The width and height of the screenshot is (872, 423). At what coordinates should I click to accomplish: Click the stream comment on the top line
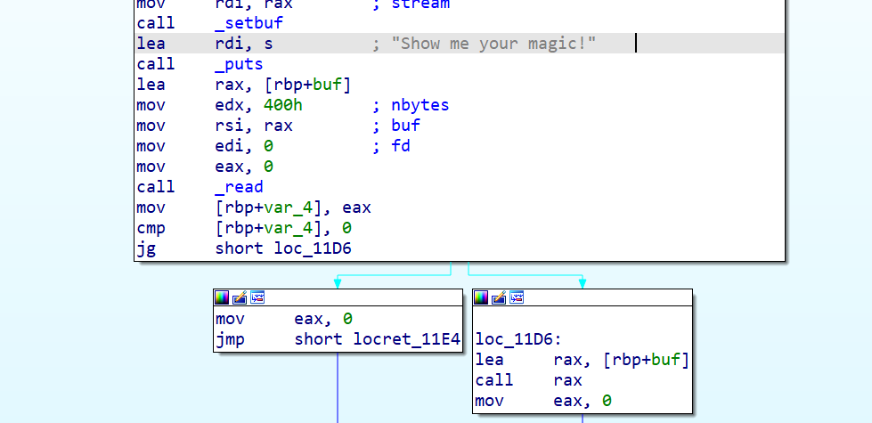pos(420,5)
